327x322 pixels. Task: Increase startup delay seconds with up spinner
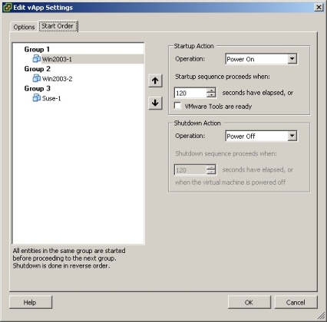pos(211,90)
